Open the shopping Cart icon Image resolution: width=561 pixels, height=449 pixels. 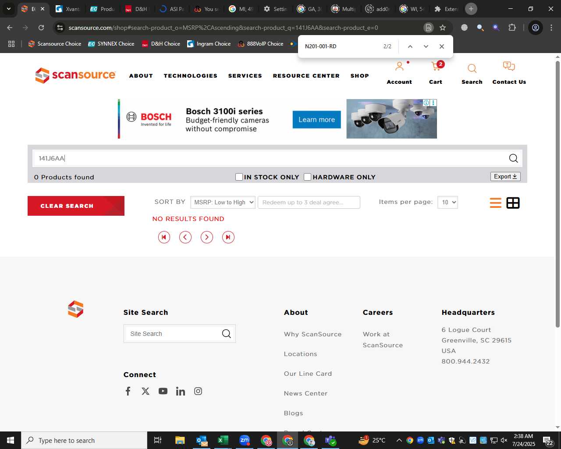pos(436,67)
